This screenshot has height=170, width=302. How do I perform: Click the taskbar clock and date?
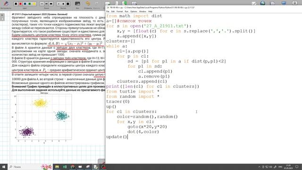(288, 167)
